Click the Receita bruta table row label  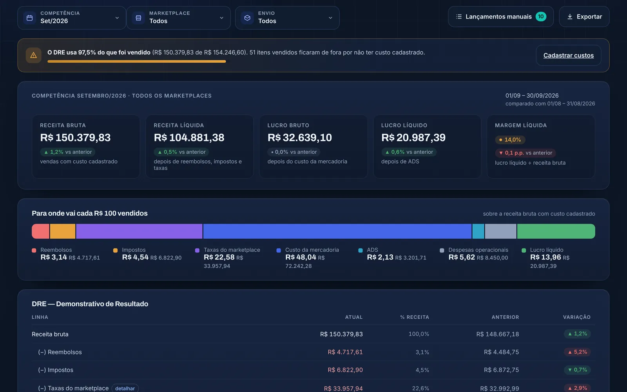[x=50, y=334]
